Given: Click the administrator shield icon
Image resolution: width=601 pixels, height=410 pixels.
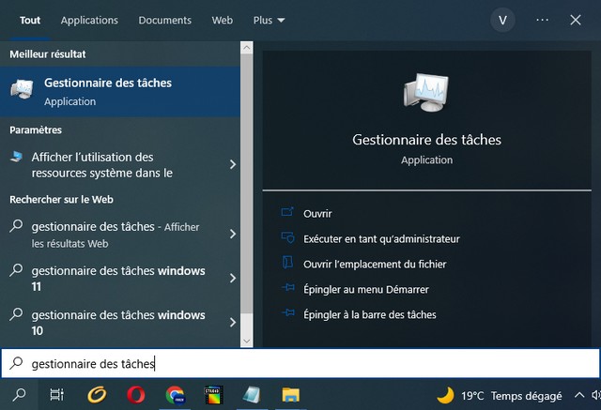Looking at the screenshot, I should (x=288, y=237).
